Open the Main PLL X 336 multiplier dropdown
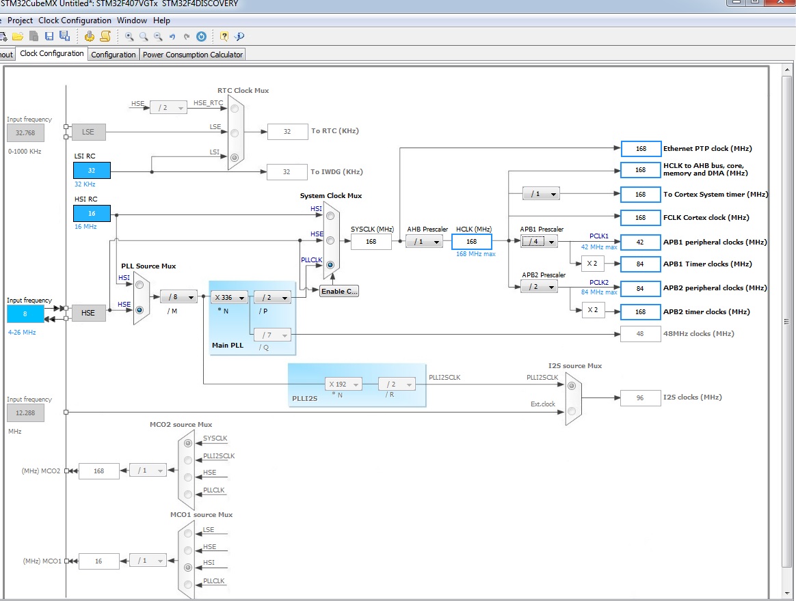796x601 pixels. click(230, 298)
